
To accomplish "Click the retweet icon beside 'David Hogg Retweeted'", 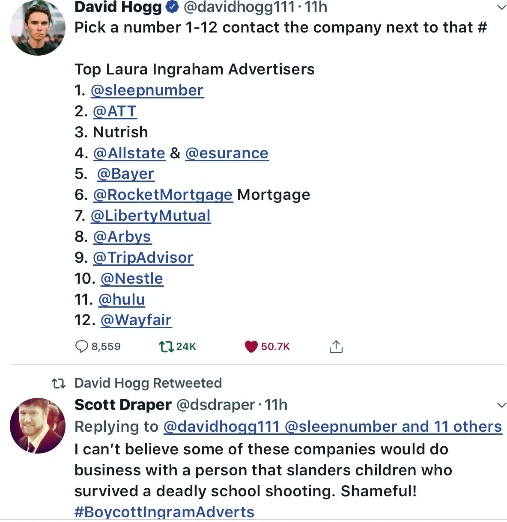I will [59, 383].
